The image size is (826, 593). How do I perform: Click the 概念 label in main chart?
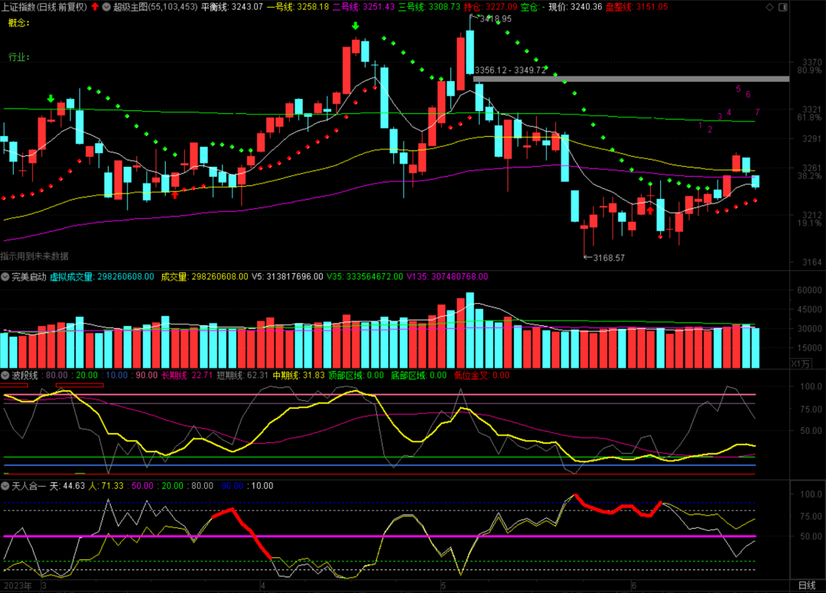18,23
